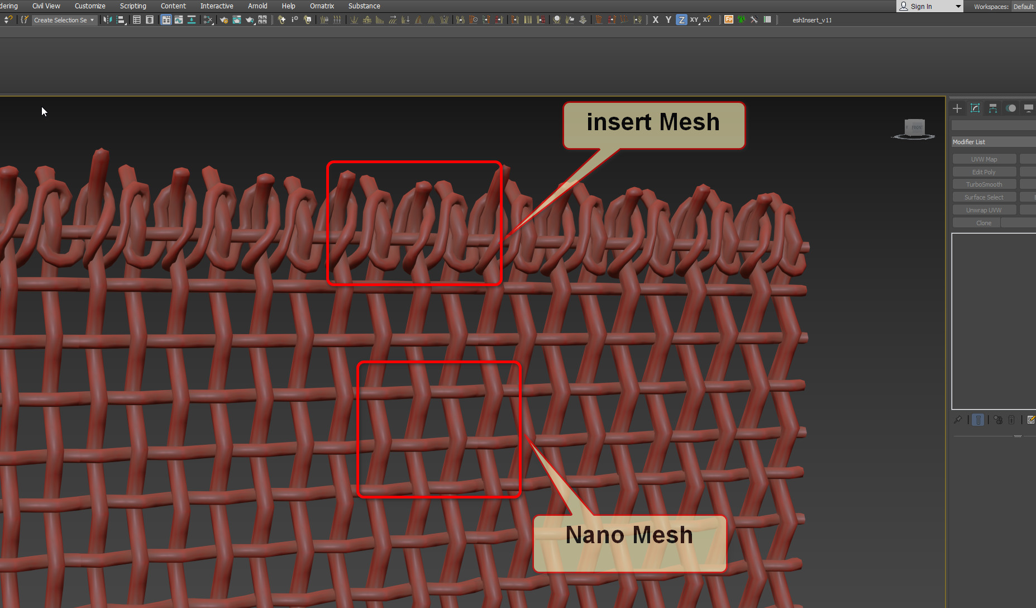The width and height of the screenshot is (1036, 608).
Task: Open the Workspaces Default dropdown
Action: [x=1024, y=7]
